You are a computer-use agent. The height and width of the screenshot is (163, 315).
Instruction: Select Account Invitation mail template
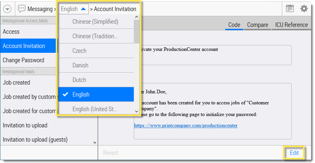point(28,46)
